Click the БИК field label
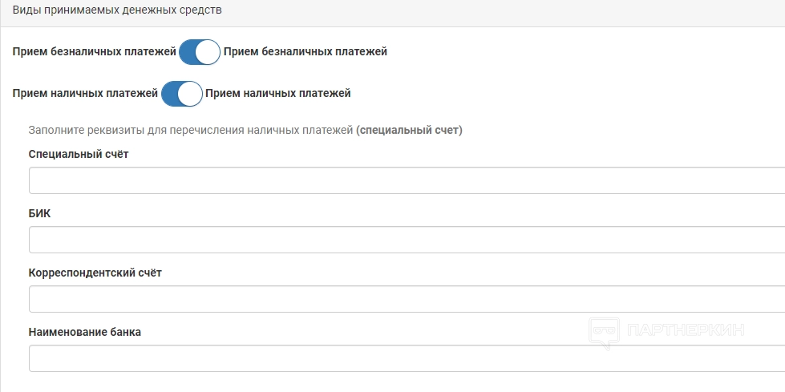The image size is (785, 392). (x=39, y=213)
